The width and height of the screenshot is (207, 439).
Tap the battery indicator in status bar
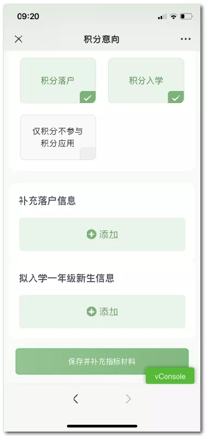point(186,16)
